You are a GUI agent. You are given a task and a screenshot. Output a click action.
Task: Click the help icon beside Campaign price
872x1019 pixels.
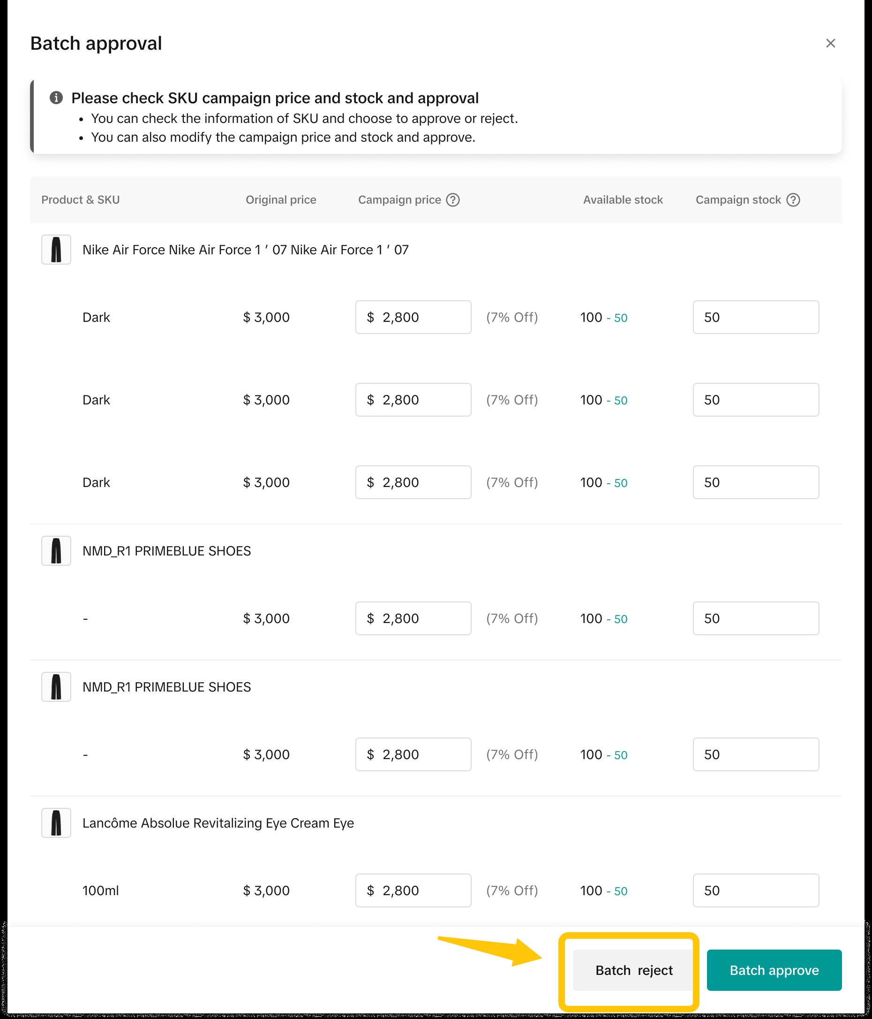[x=453, y=200]
